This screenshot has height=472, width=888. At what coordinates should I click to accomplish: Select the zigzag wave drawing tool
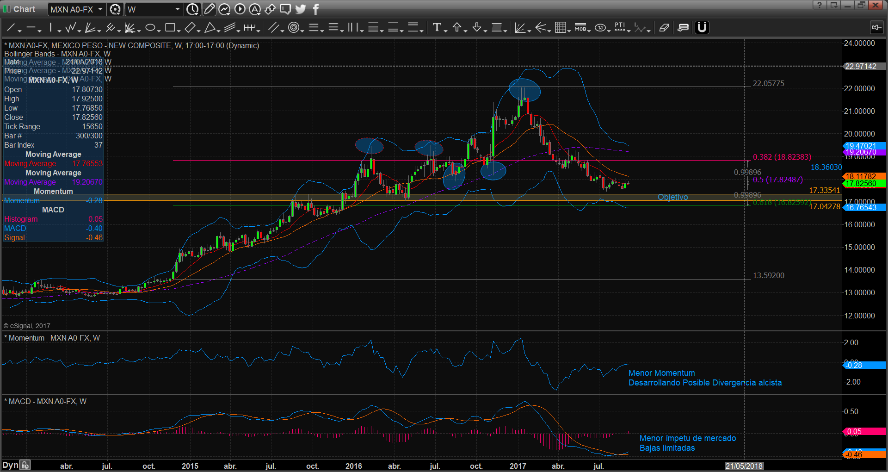tap(70, 28)
